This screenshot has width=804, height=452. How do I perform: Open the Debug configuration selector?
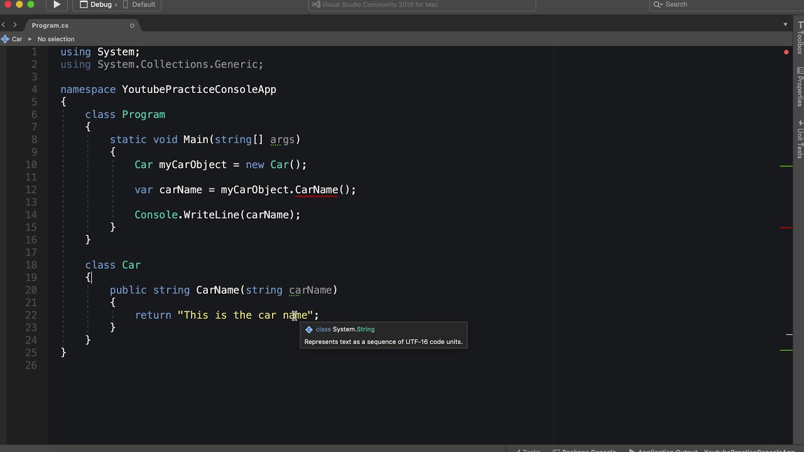(x=96, y=4)
